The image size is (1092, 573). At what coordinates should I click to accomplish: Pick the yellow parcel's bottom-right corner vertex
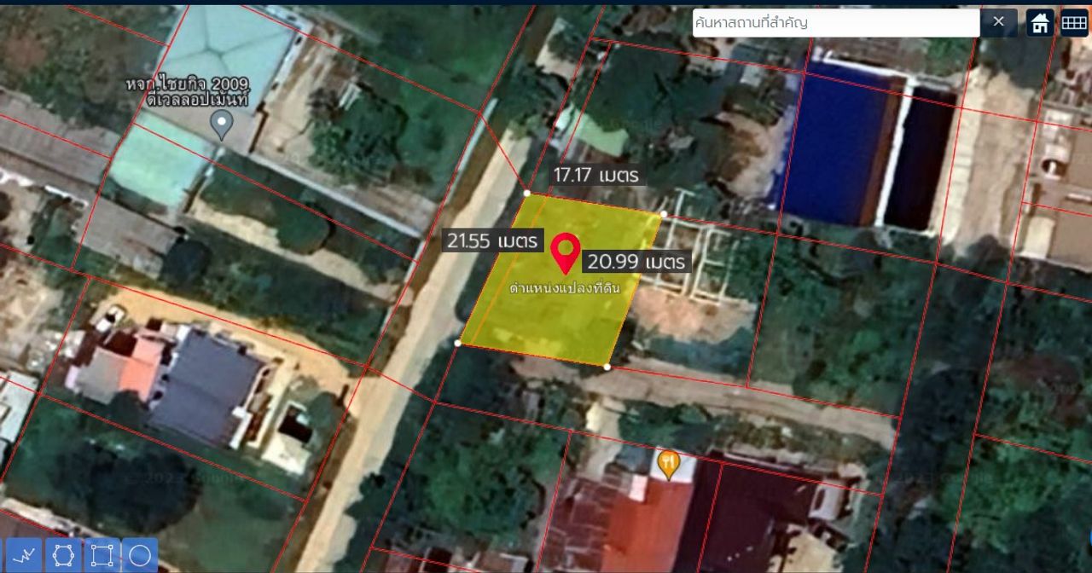click(607, 367)
